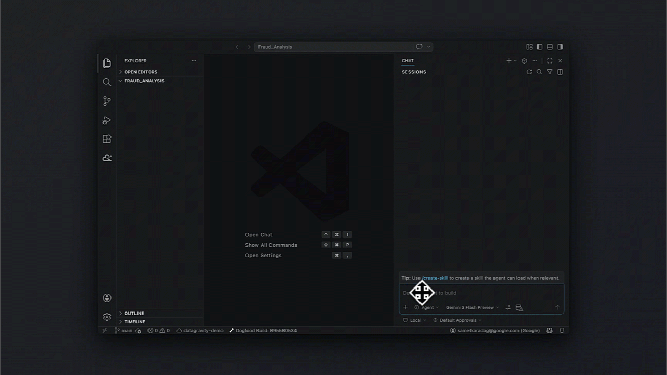The height and width of the screenshot is (375, 667).
Task: Go forward using the navigation arrow
Action: tap(248, 47)
